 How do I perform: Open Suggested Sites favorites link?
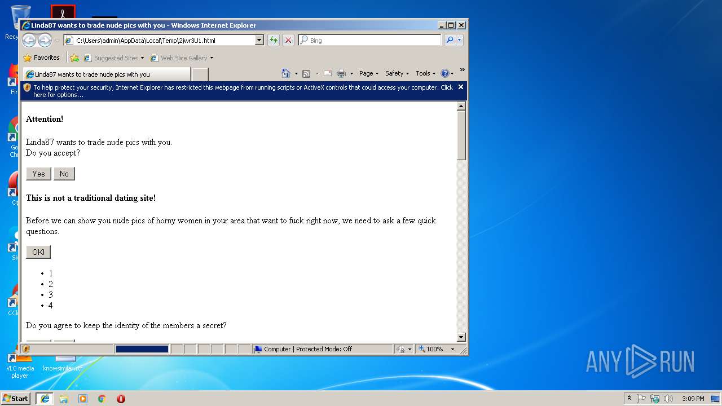(113, 58)
